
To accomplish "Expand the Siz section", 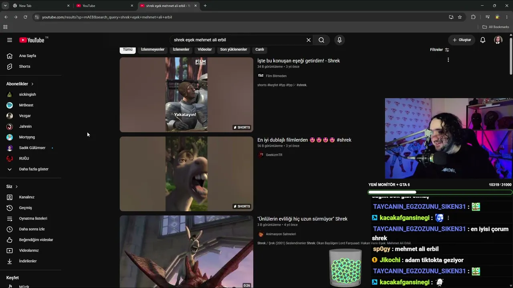I will (x=12, y=186).
